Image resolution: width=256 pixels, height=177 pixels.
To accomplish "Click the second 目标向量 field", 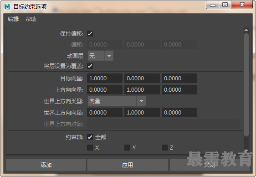I will 142,78.
